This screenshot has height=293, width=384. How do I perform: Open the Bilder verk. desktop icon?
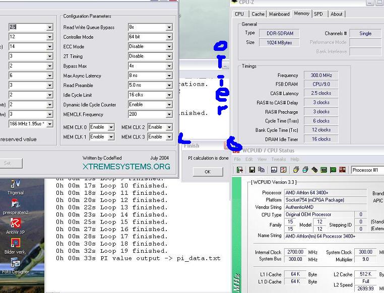[16, 246]
